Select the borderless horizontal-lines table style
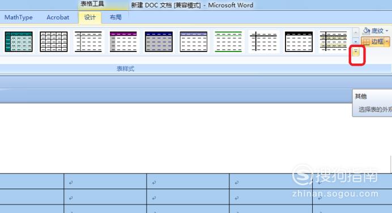This screenshot has height=213, width=392. click(88, 42)
